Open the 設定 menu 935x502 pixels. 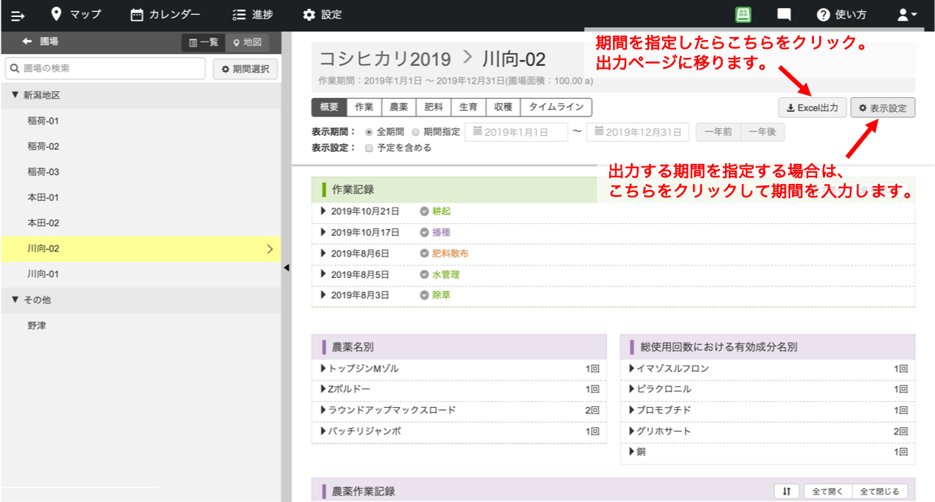323,15
